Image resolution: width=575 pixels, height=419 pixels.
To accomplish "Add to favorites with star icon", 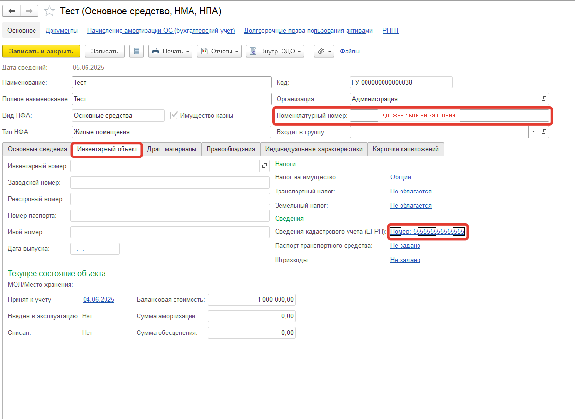I will pyautogui.click(x=49, y=11).
